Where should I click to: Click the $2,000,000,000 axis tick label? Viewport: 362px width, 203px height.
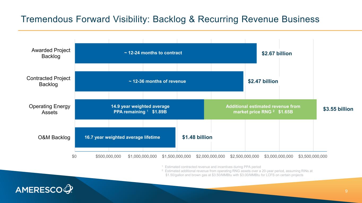click(211, 156)
